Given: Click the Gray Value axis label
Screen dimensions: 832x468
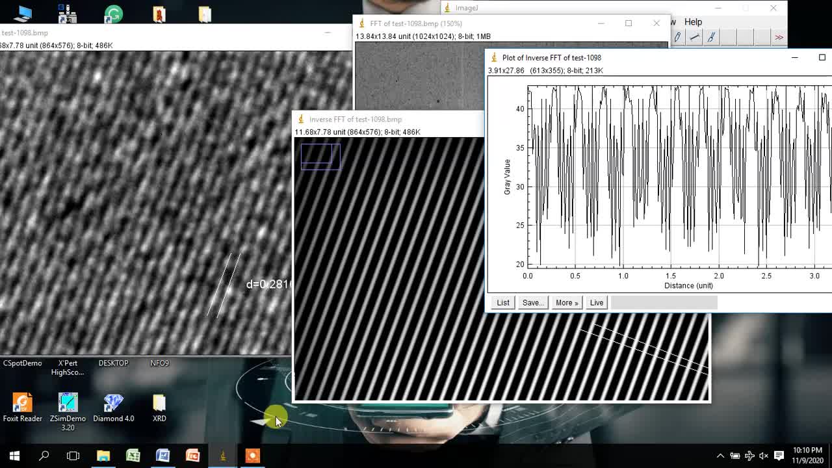Looking at the screenshot, I should pyautogui.click(x=507, y=177).
